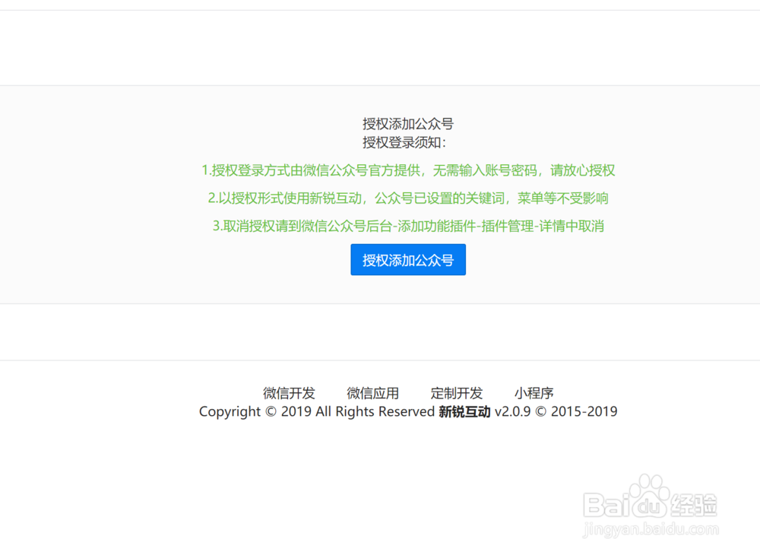760x555 pixels.
Task: Open the 小程序 footer section
Action: click(534, 393)
